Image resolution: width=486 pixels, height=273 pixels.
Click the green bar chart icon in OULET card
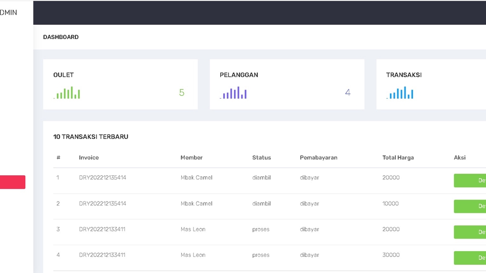pyautogui.click(x=67, y=93)
